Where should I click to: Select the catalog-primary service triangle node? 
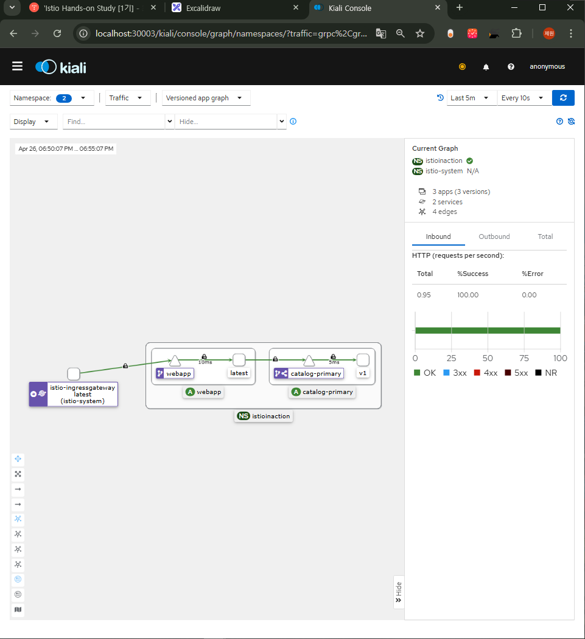pos(309,361)
